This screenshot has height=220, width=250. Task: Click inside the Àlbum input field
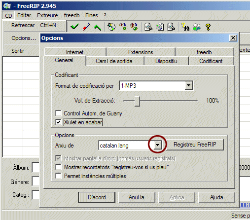pos(36,167)
